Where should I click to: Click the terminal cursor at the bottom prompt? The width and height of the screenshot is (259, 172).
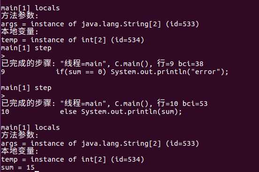point(37,172)
